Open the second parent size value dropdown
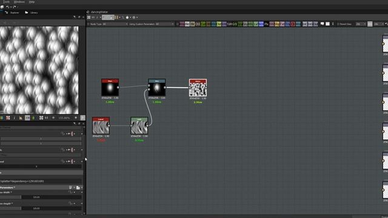The height and width of the screenshot is (218, 388). [x=378, y=24]
